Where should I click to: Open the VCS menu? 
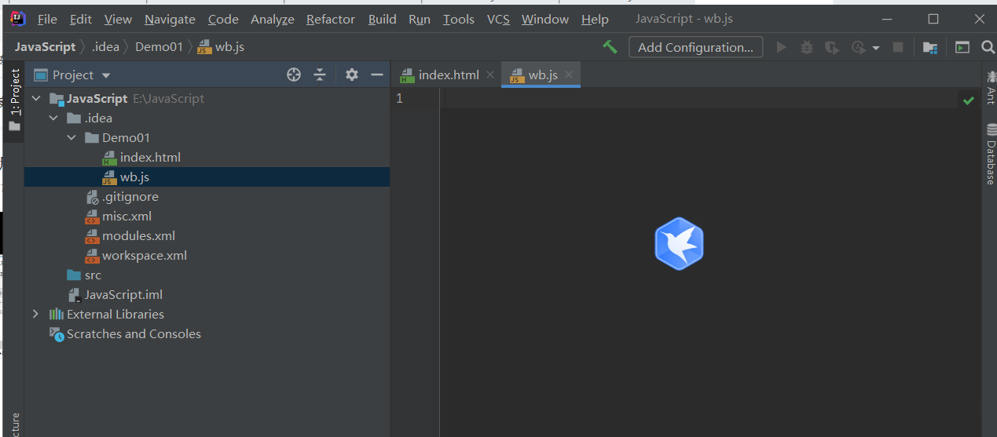[x=499, y=19]
